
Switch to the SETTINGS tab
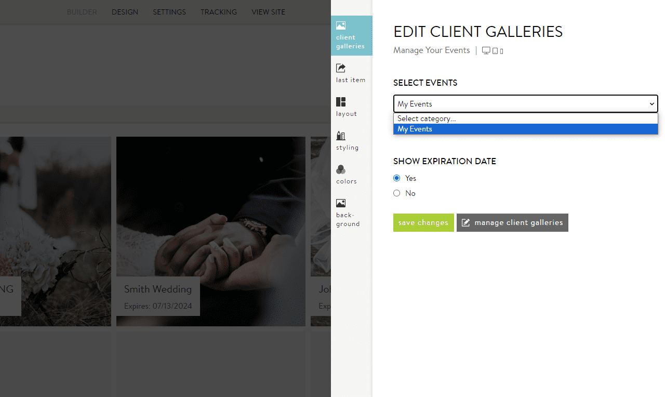pyautogui.click(x=169, y=12)
